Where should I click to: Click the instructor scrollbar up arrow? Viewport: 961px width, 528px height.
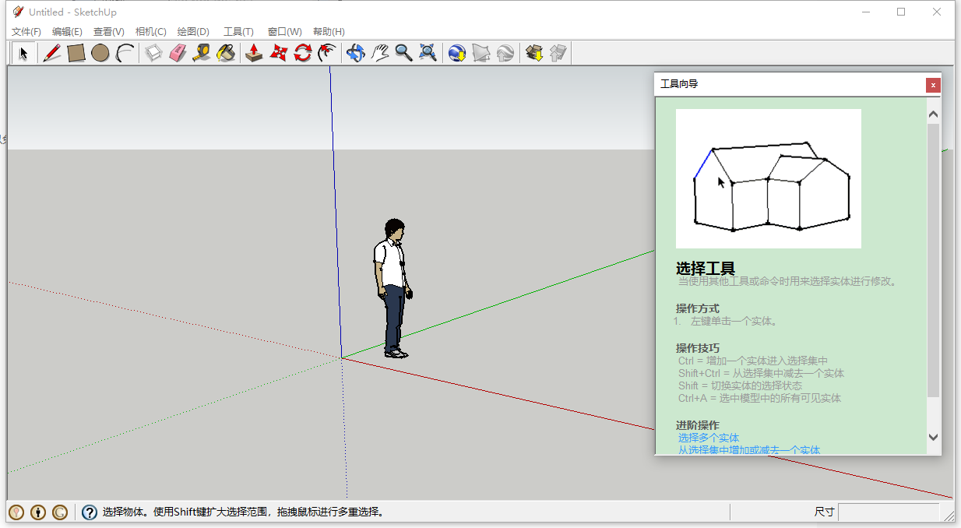933,114
